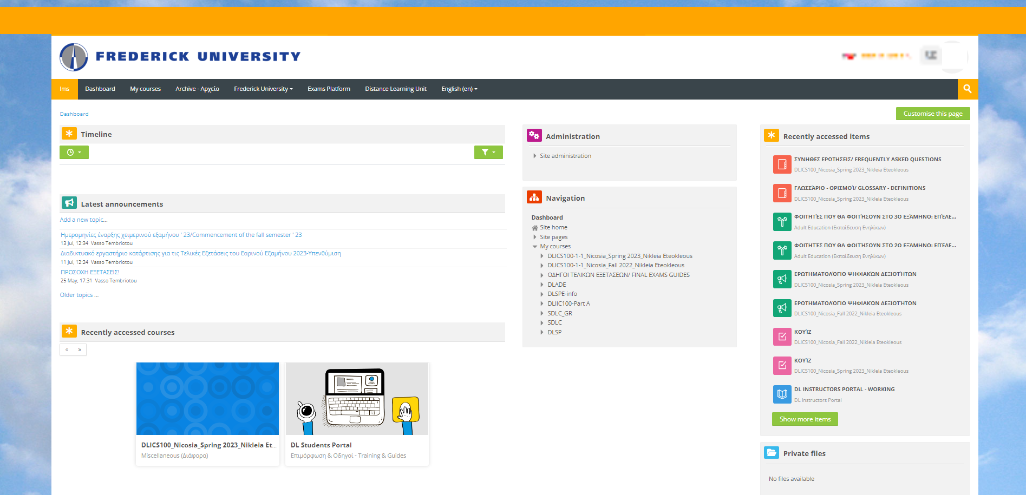Open DL Students Portal course thumbnail
This screenshot has width=1026, height=495.
click(x=357, y=399)
